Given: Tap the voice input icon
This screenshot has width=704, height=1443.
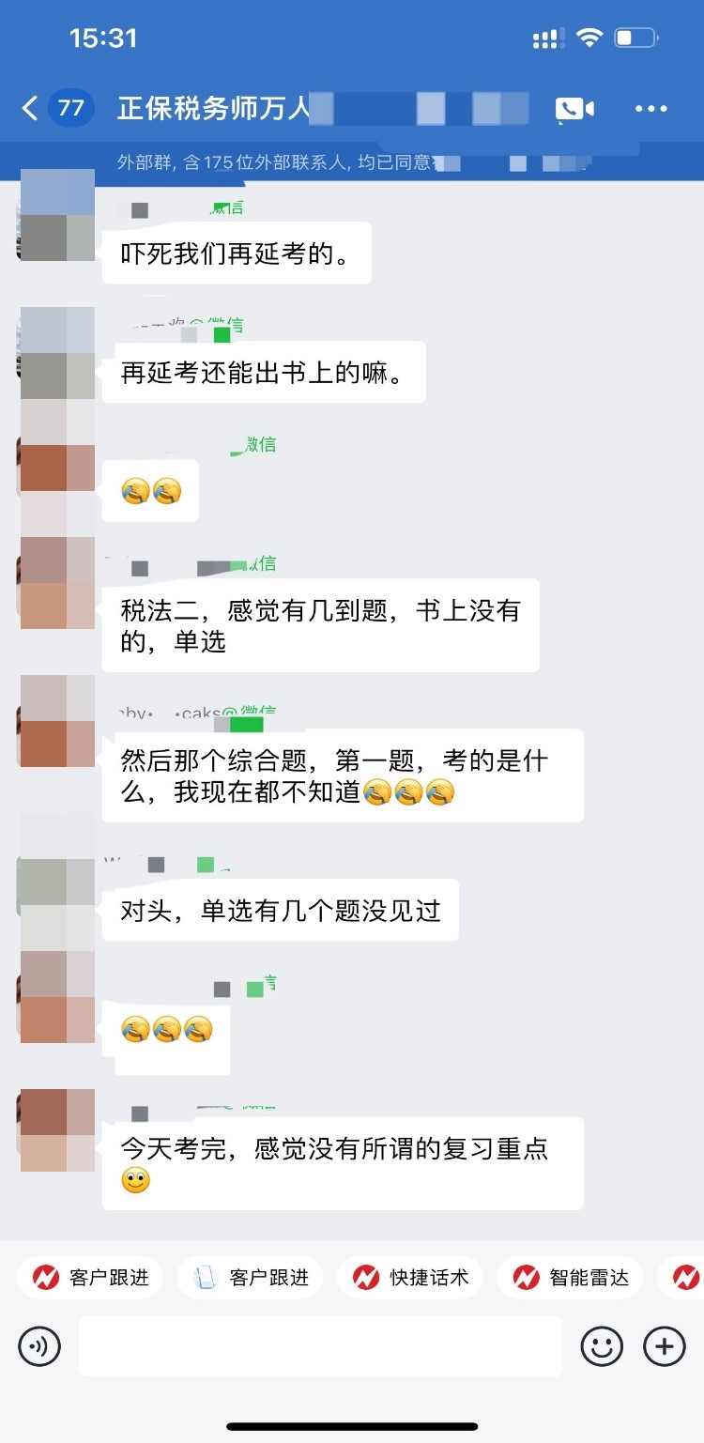Looking at the screenshot, I should tap(39, 1347).
